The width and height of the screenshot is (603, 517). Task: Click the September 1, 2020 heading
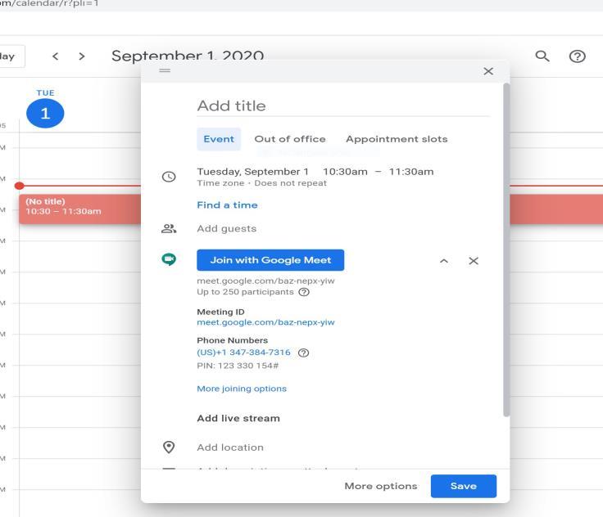pos(188,56)
